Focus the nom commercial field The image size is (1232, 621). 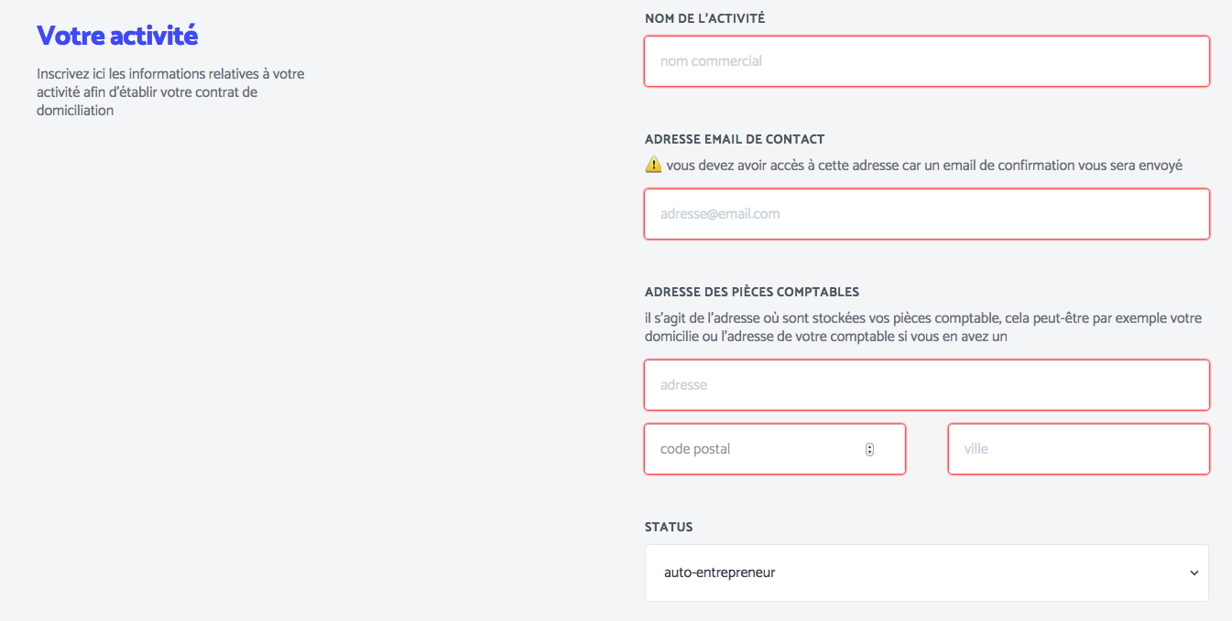click(927, 61)
